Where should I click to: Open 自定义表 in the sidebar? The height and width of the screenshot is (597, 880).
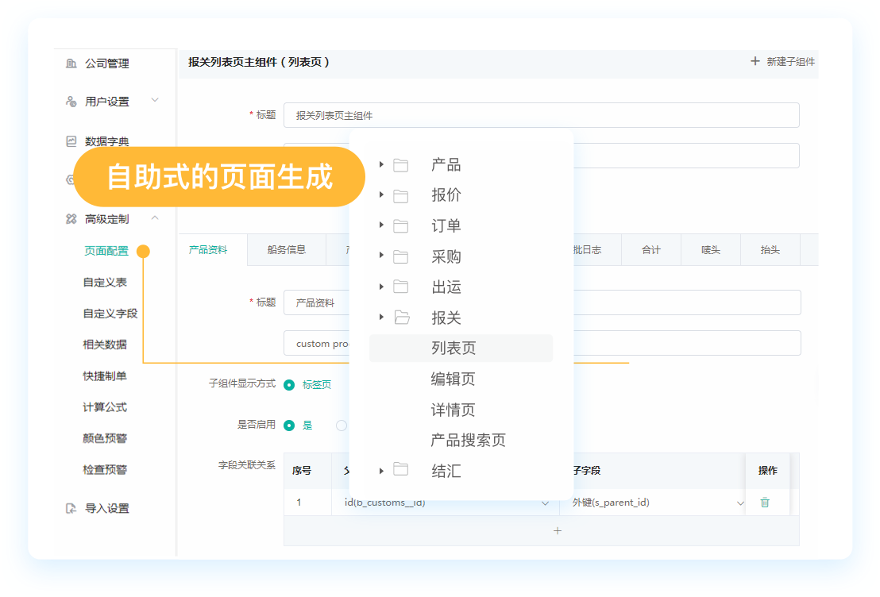tap(105, 283)
